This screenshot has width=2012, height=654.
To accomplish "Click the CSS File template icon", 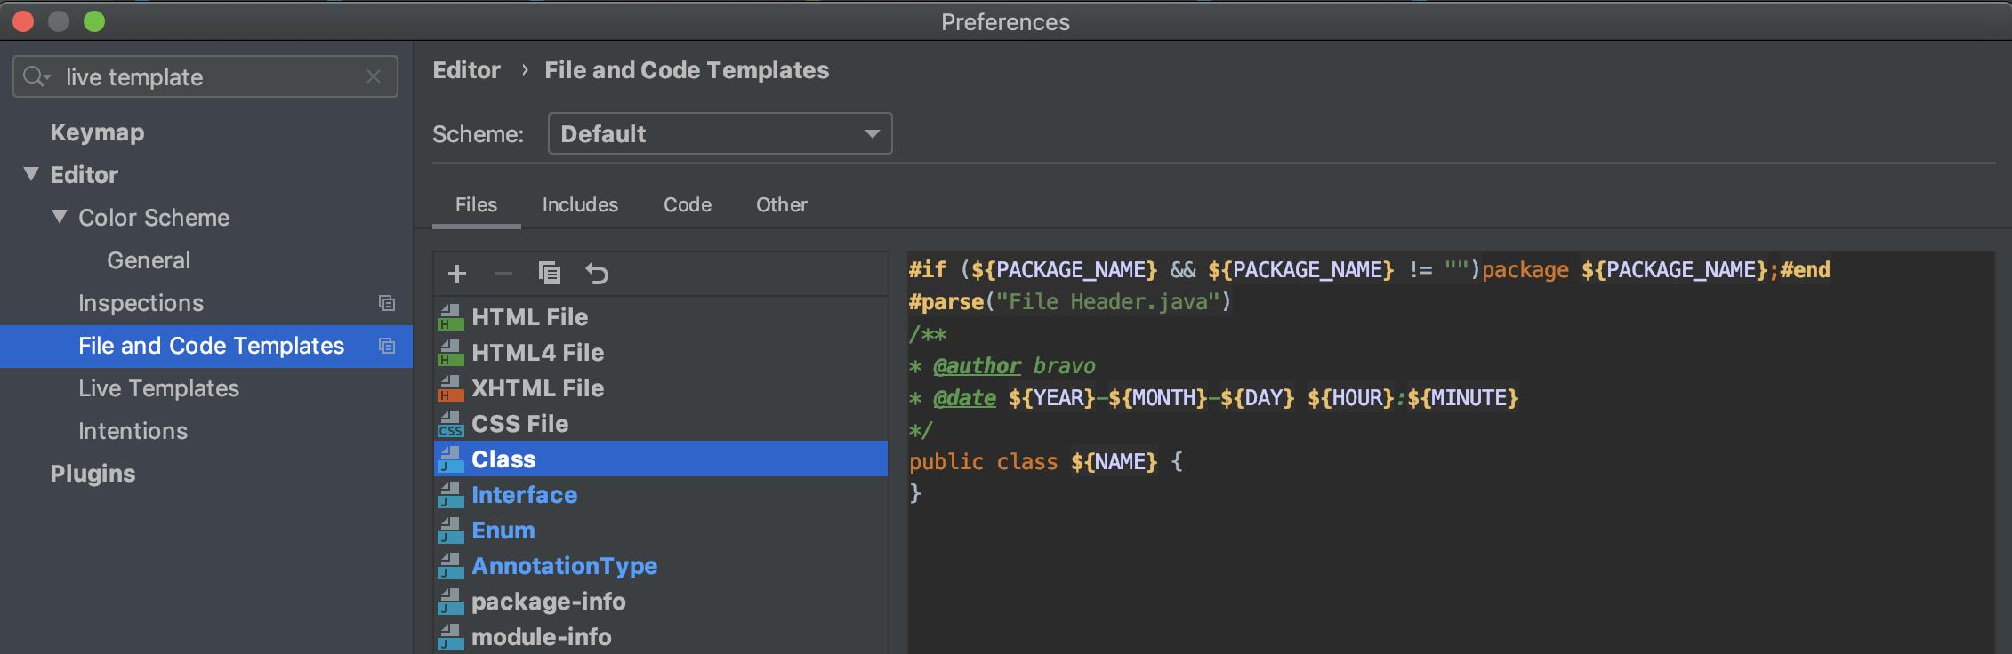I will (x=451, y=424).
